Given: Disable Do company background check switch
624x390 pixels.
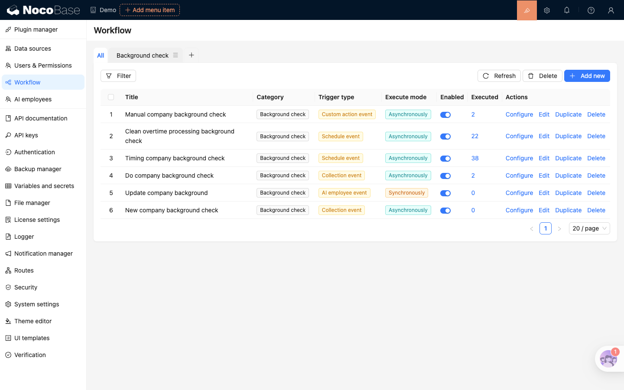Looking at the screenshot, I should tap(445, 176).
